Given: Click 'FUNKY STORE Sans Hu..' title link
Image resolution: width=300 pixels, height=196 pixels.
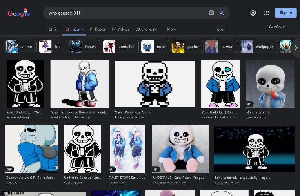Looking at the screenshot, I should pyautogui.click(x=127, y=178).
